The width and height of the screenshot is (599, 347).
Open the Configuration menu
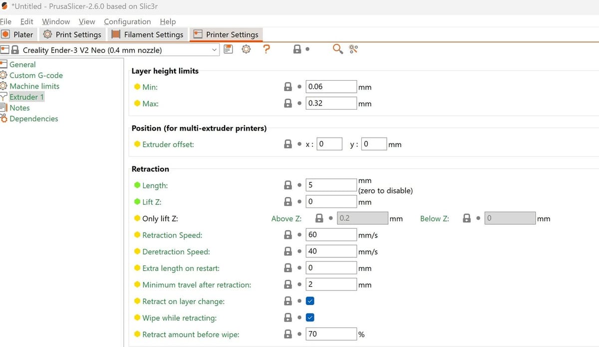pos(127,21)
